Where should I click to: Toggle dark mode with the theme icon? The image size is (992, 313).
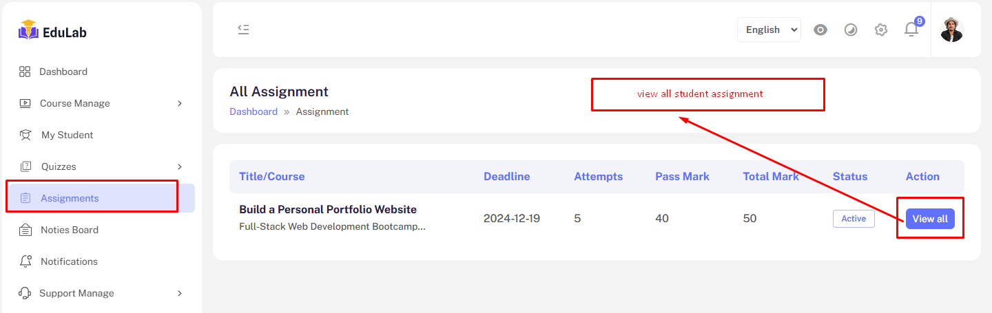pyautogui.click(x=851, y=30)
